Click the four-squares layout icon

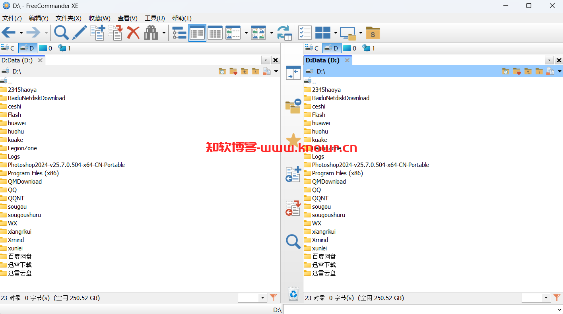(323, 33)
